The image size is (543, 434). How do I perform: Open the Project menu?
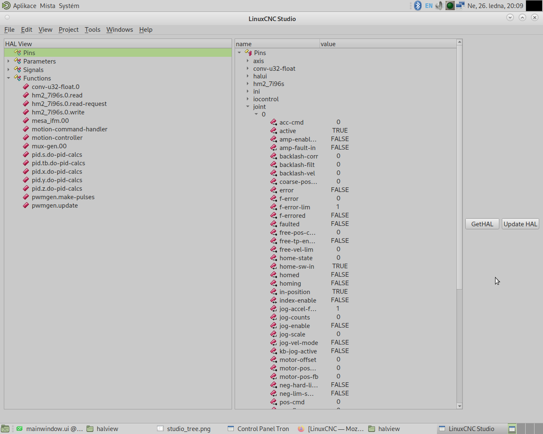[69, 30]
